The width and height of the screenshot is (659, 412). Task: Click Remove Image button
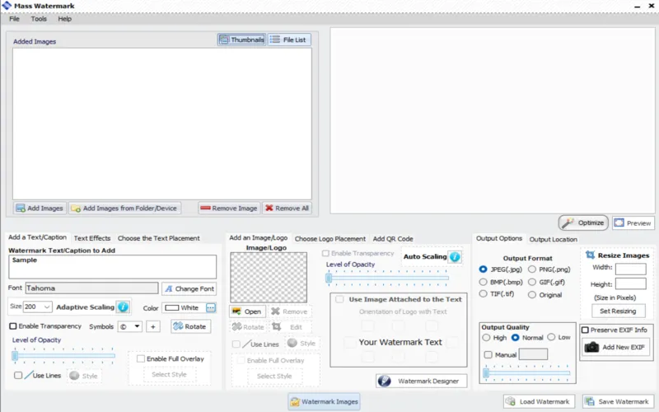(x=229, y=208)
